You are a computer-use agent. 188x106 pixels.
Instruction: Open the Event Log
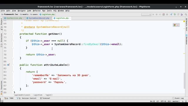click(178, 98)
